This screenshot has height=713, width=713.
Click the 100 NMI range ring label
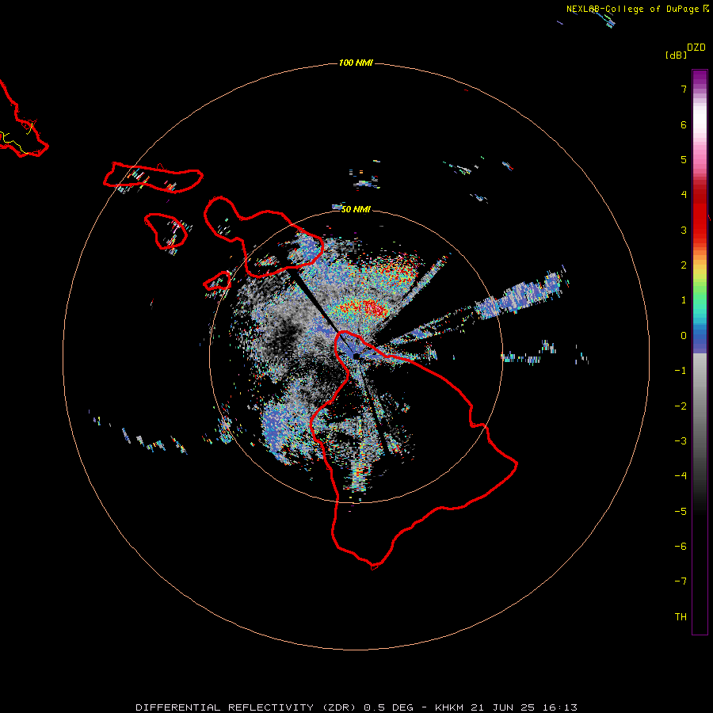[x=356, y=63]
